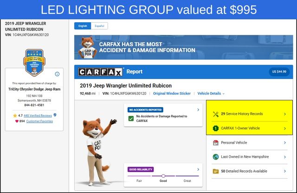The width and height of the screenshot is (297, 193).
Task: Click the globe icon for Last Owned
Action: pos(216,157)
